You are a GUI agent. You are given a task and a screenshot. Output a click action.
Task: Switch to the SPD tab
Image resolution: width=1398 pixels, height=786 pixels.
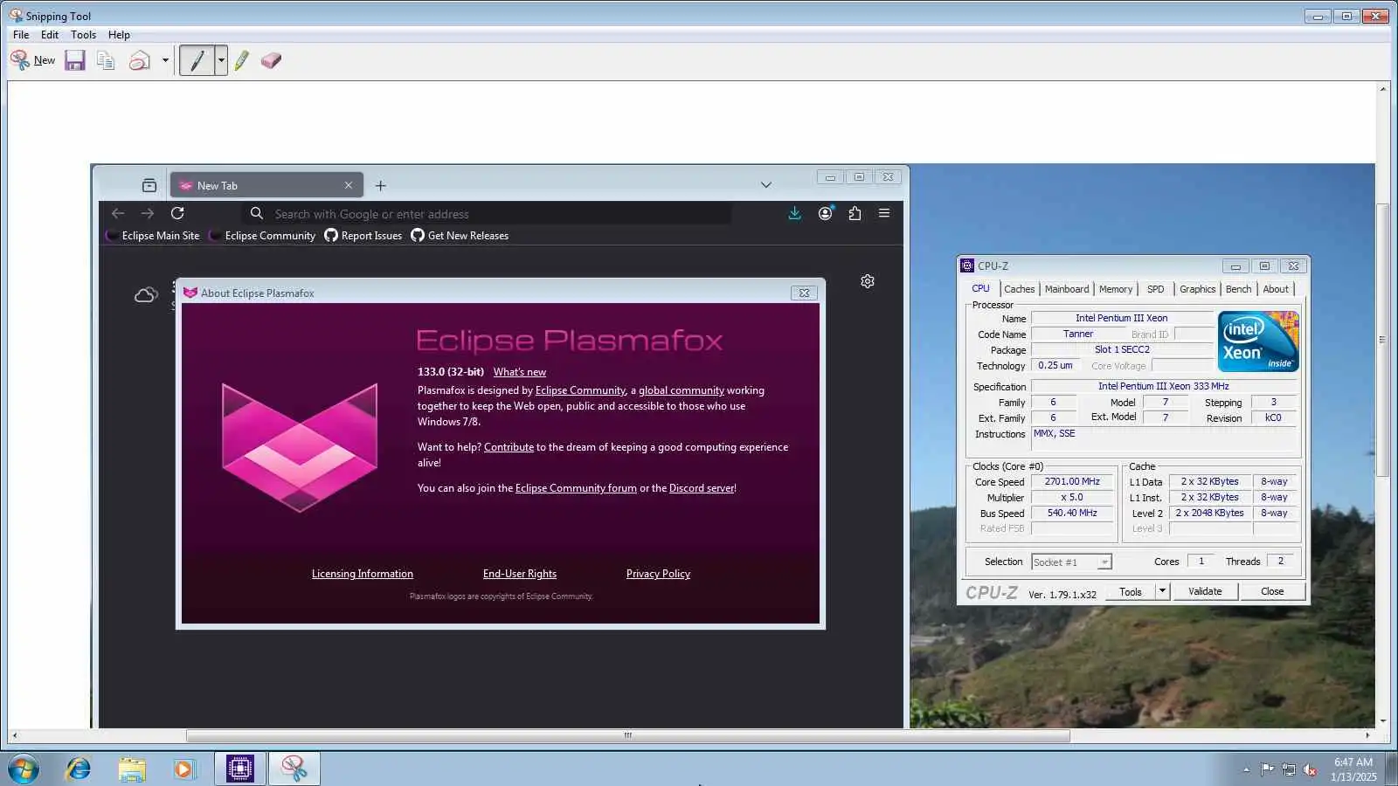pos(1156,289)
